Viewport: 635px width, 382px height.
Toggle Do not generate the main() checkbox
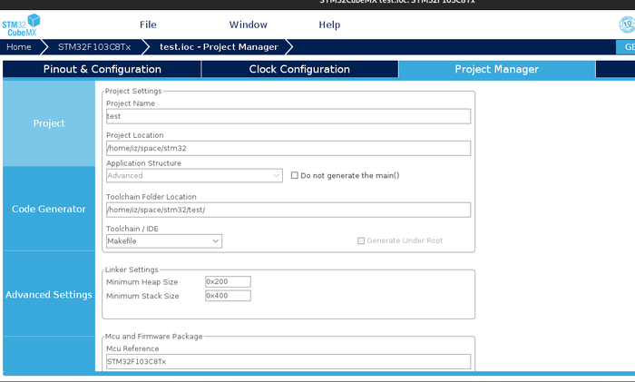(295, 175)
